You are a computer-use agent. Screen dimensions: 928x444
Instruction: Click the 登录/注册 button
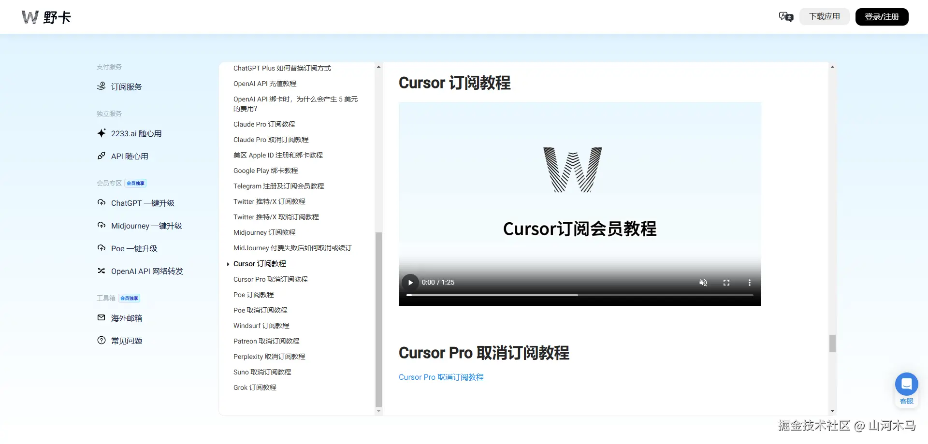click(882, 17)
